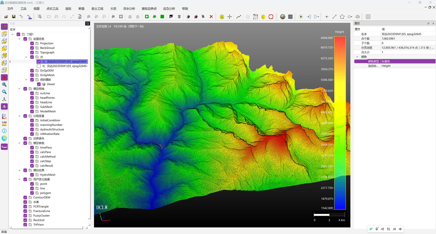Click the red X delete icon
The image size is (436, 234).
(x=211, y=17)
